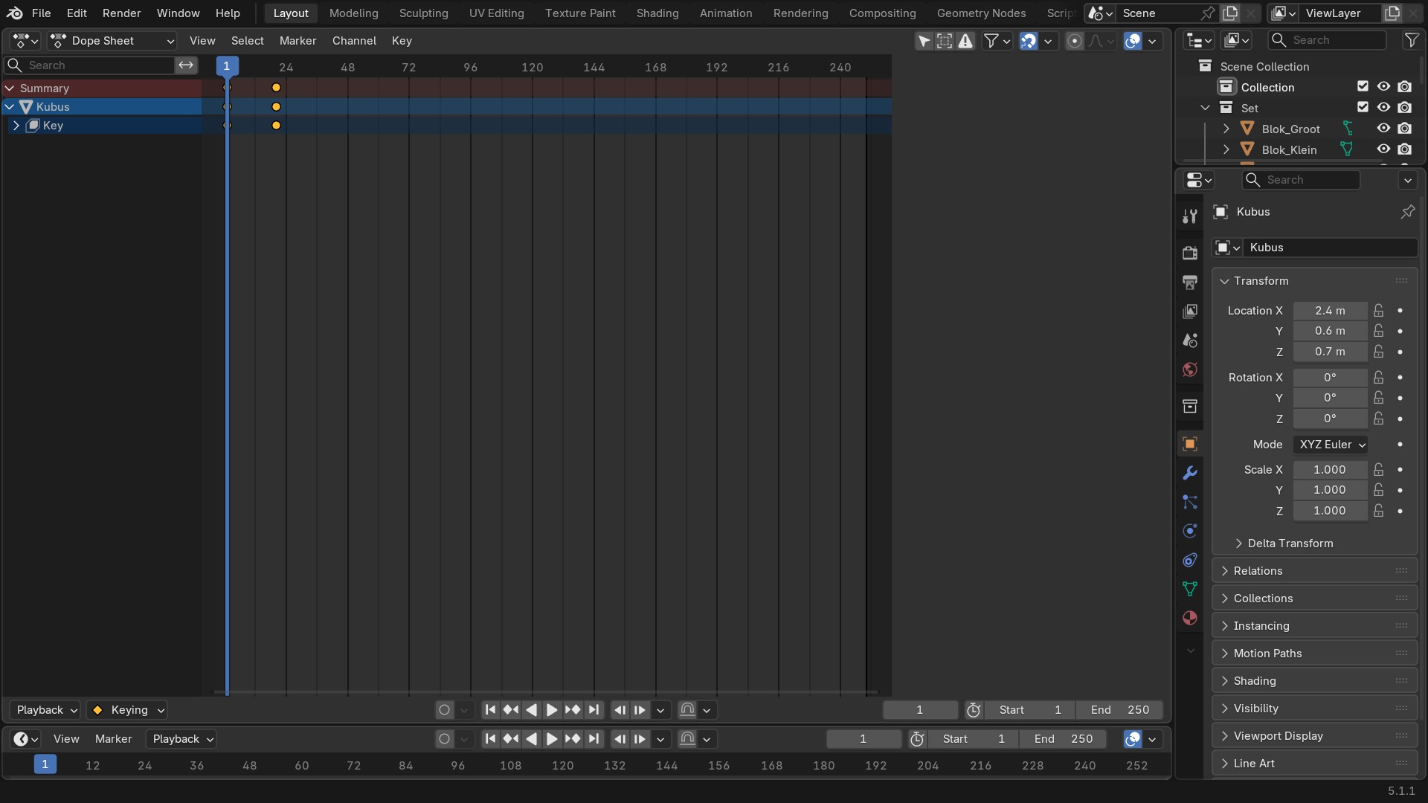The height and width of the screenshot is (803, 1428).
Task: Open the Scene properties tab
Action: 1190,341
